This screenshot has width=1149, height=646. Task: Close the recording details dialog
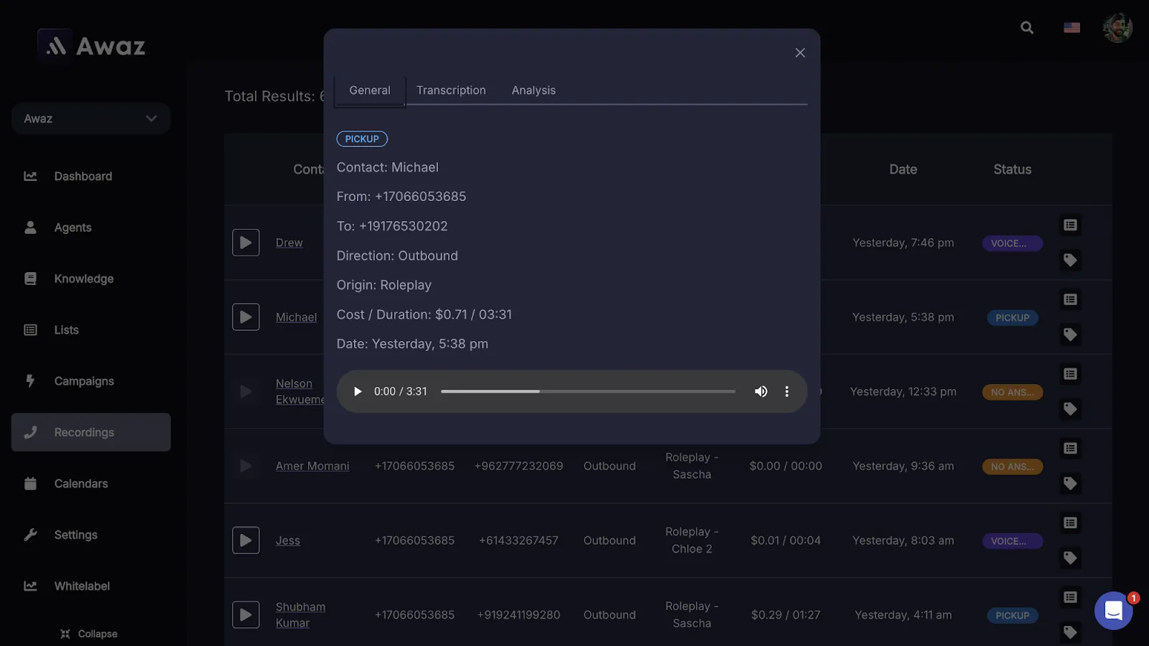pyautogui.click(x=800, y=53)
